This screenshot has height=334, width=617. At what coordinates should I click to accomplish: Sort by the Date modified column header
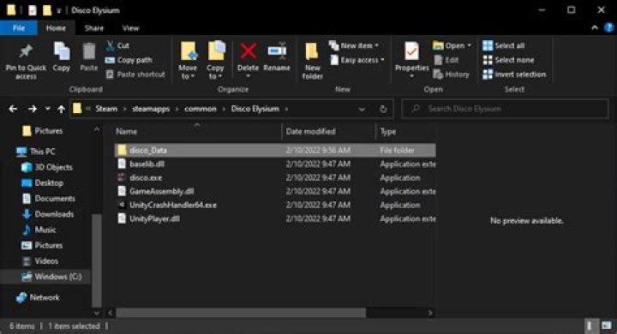329,131
